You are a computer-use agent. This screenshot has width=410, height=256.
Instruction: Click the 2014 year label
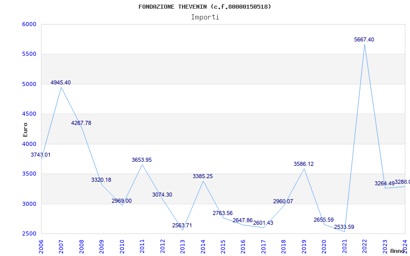point(203,246)
